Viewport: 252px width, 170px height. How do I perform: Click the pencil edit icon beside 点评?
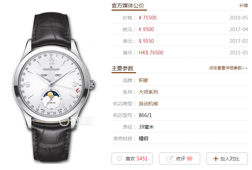click(x=170, y=159)
